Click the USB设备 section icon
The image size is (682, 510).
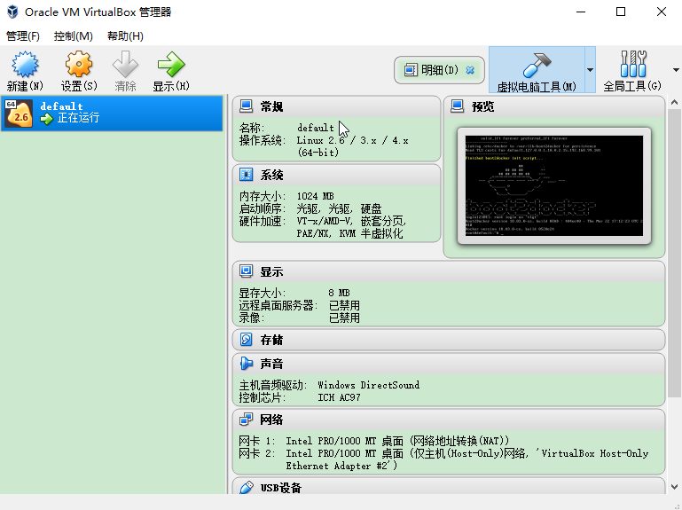247,487
